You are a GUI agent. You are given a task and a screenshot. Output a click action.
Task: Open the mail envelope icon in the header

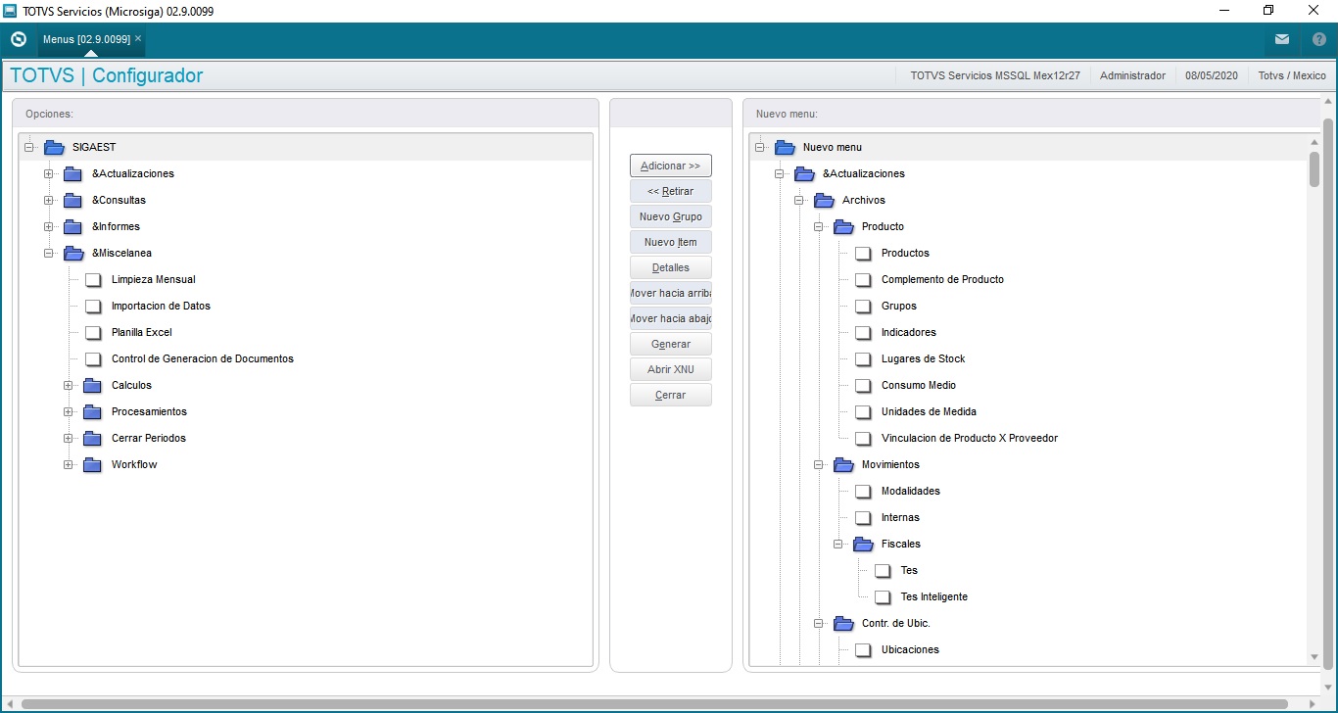coord(1282,39)
